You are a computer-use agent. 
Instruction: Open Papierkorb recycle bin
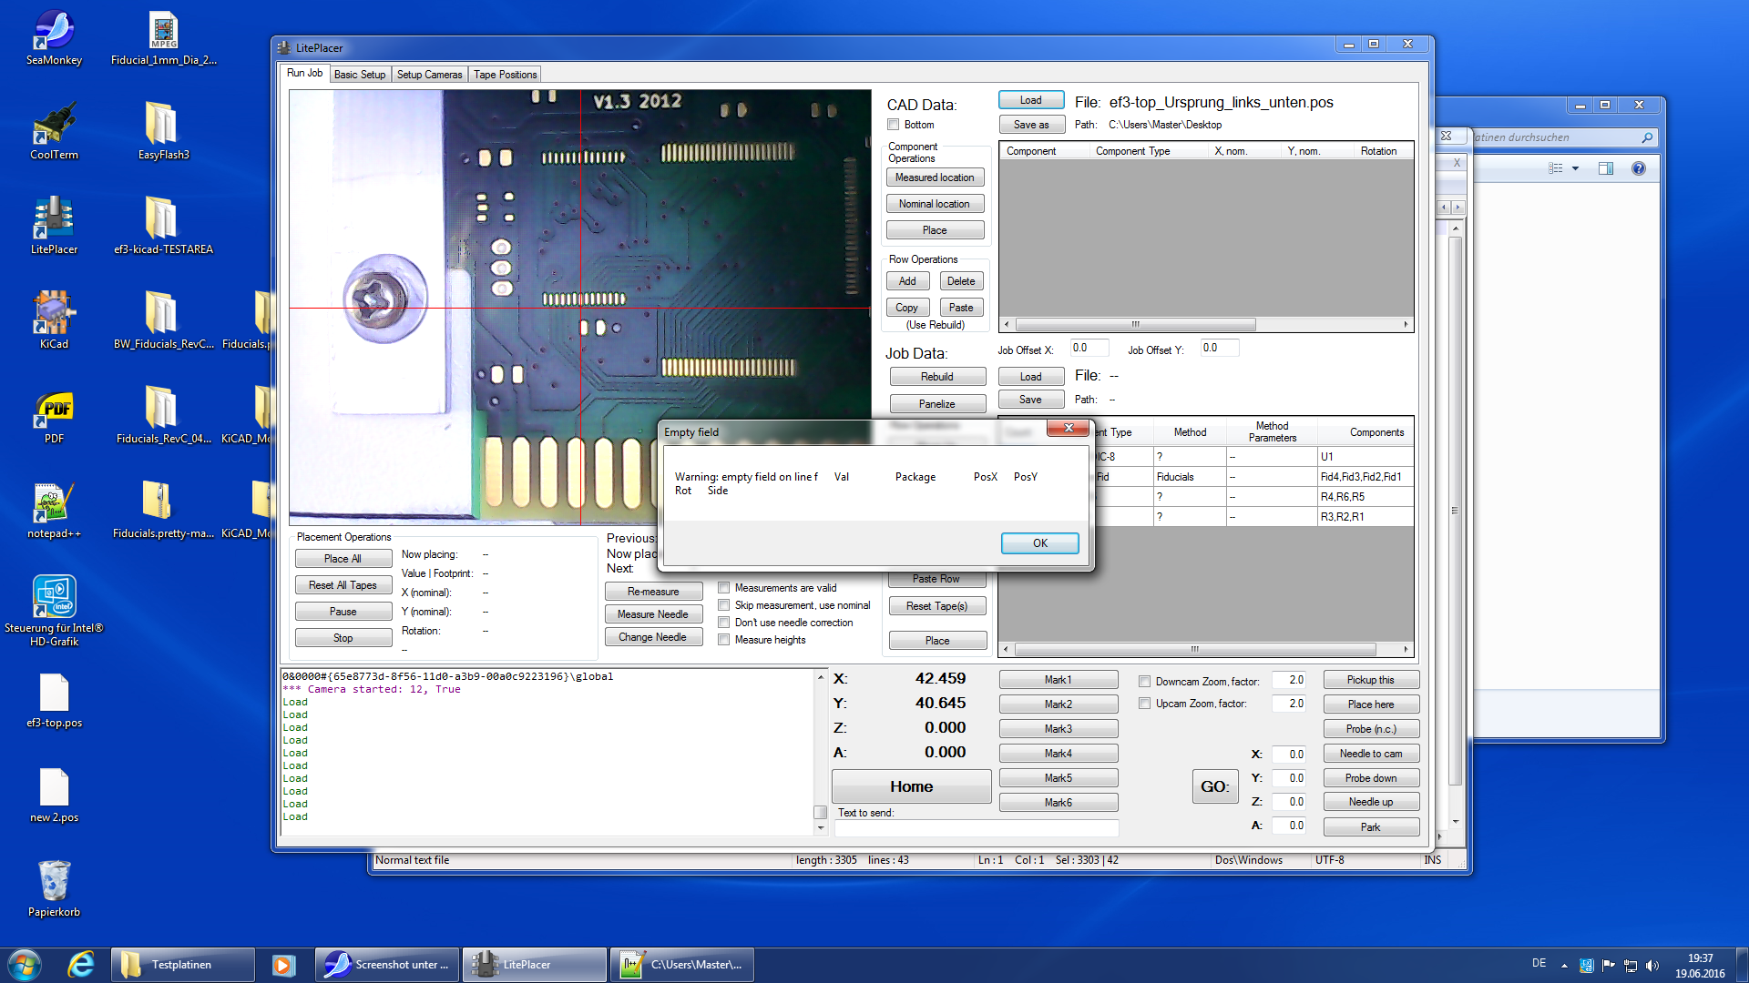pos(54,889)
